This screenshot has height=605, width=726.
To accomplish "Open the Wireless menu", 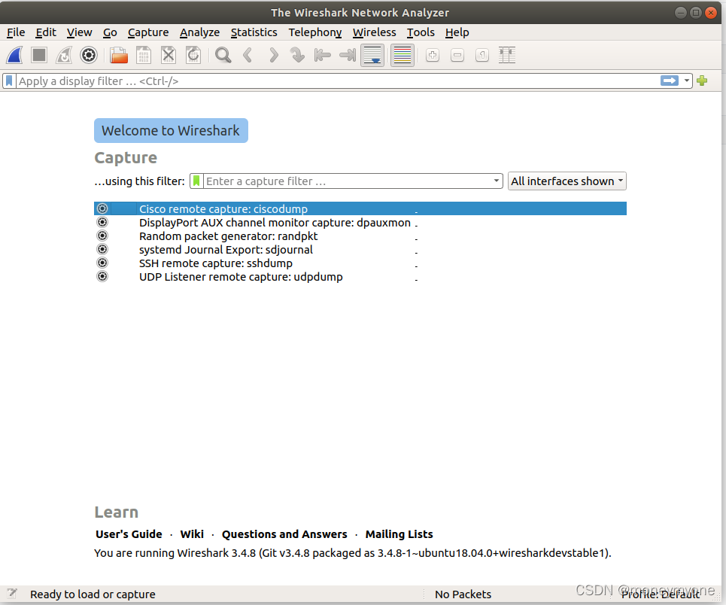I will coord(374,32).
